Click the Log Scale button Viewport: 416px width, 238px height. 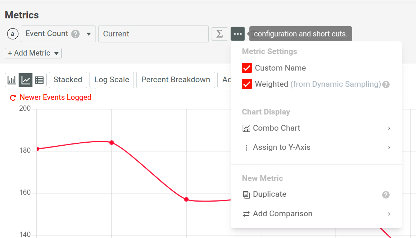click(111, 80)
